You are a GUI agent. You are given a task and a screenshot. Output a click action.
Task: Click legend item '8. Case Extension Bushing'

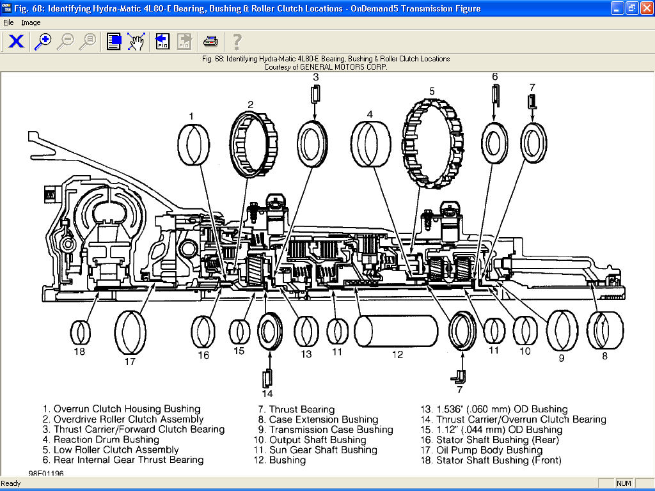(x=318, y=419)
